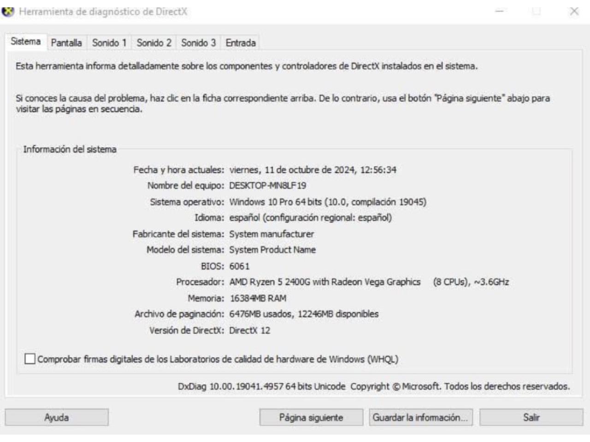Click the Página siguiente button

point(311,418)
